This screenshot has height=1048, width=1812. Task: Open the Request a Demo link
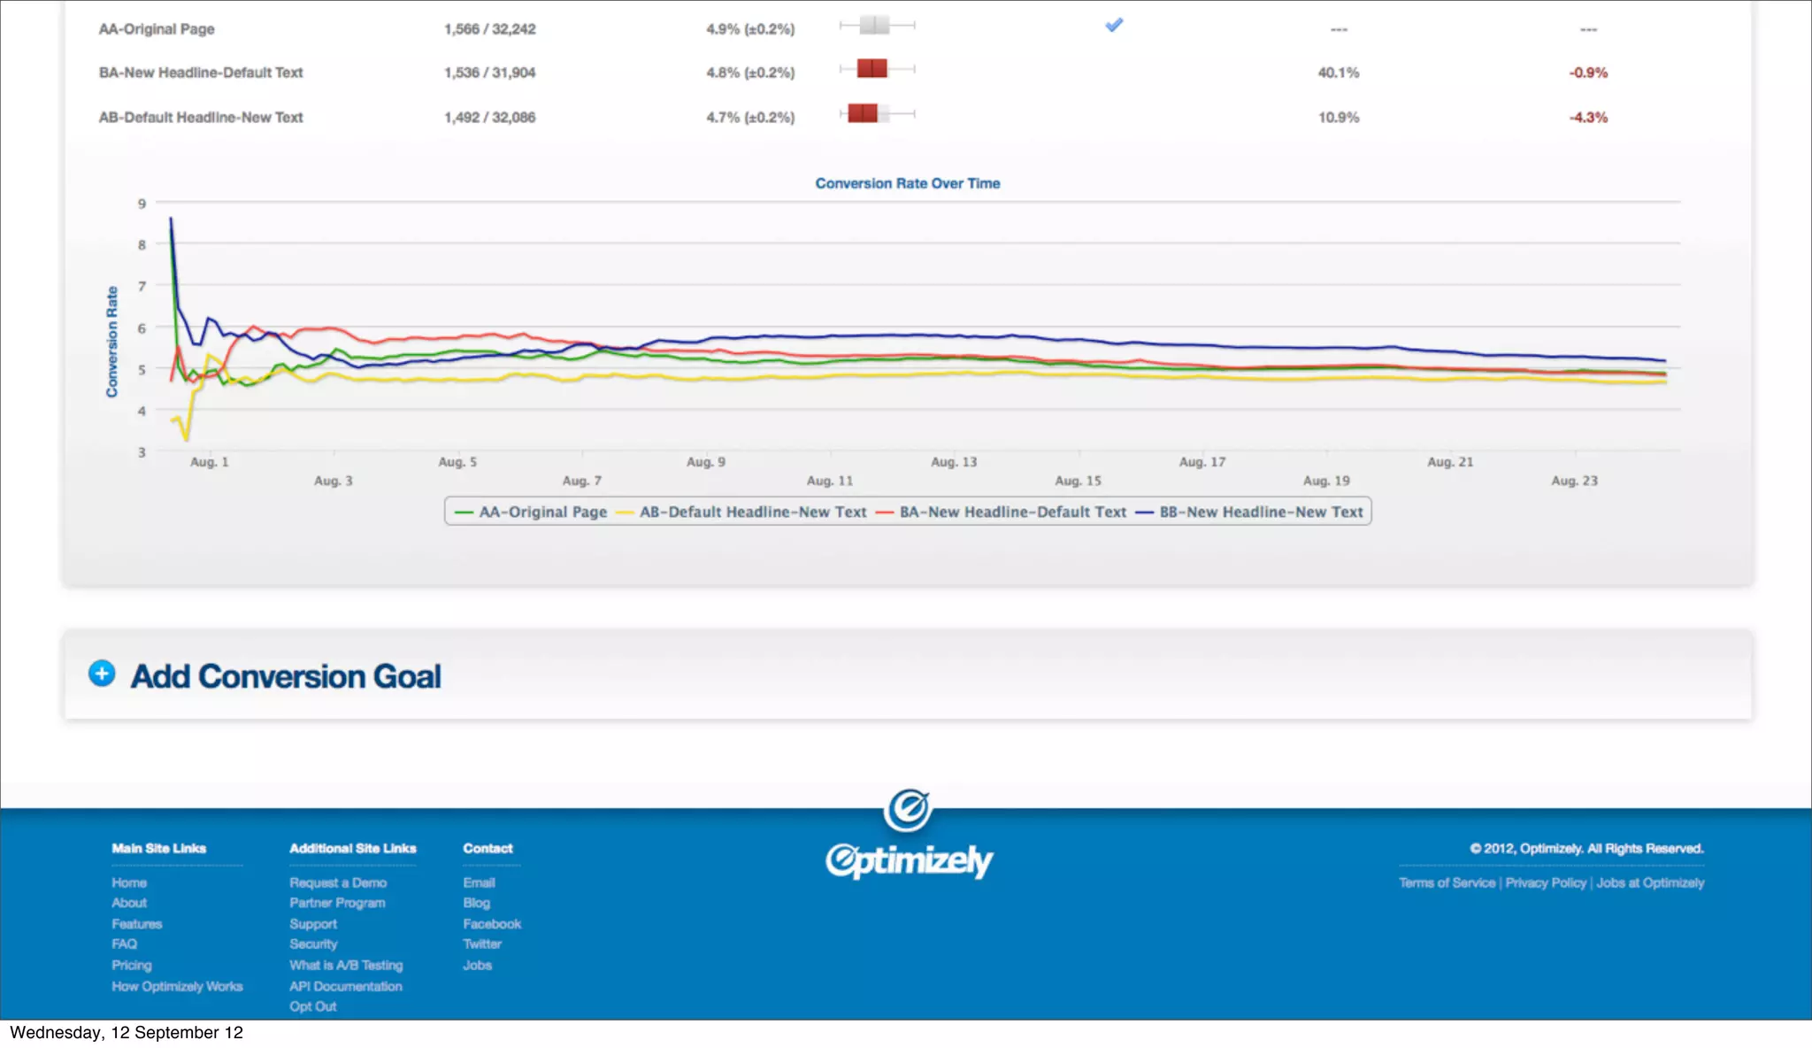pos(338,882)
